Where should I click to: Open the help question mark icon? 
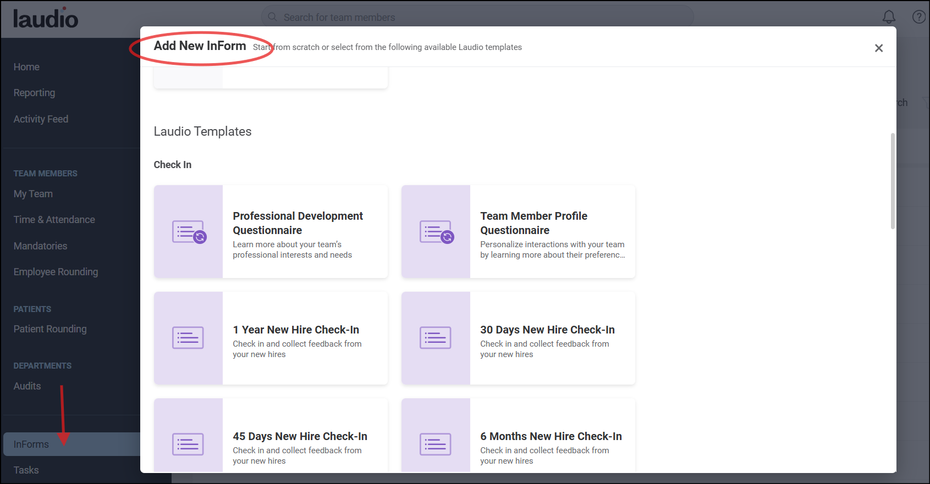[x=919, y=17]
